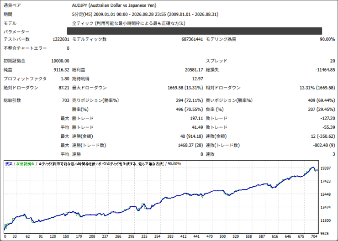This screenshot has height=241, width=338.
Task: Click the 704 x-axis tick label
Action: [x=314, y=236]
